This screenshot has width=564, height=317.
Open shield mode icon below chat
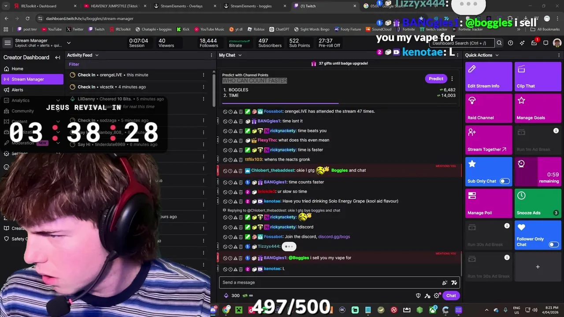[x=418, y=296]
